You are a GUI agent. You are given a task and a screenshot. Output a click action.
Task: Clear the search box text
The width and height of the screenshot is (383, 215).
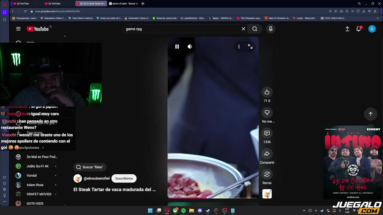click(x=244, y=29)
